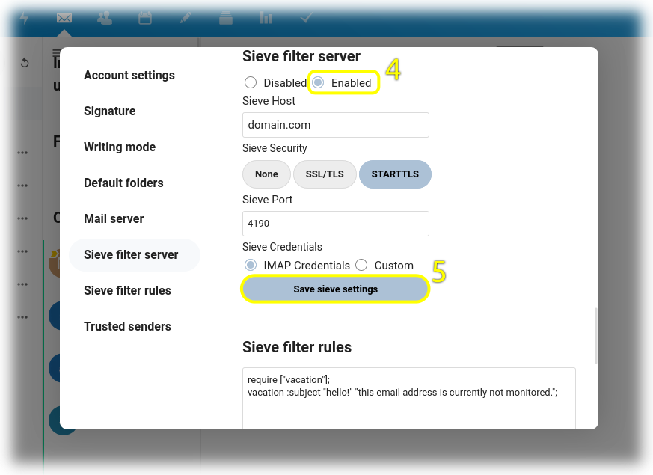This screenshot has height=475, width=653.
Task: Choose Custom sieve credentials option
Action: click(362, 266)
